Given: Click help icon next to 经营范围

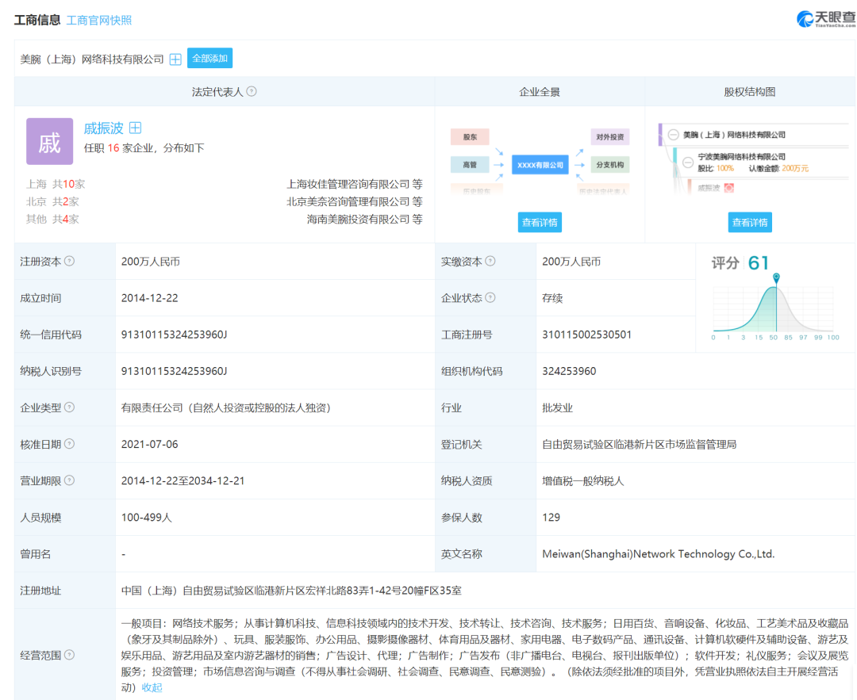Looking at the screenshot, I should (69, 655).
